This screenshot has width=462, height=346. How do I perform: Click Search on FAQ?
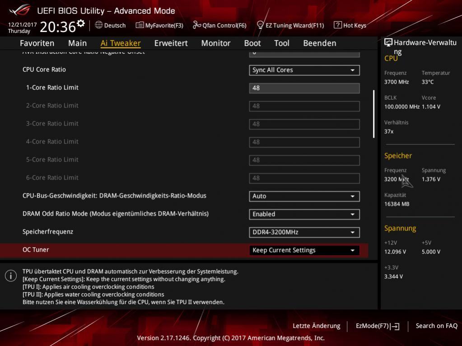click(x=437, y=326)
